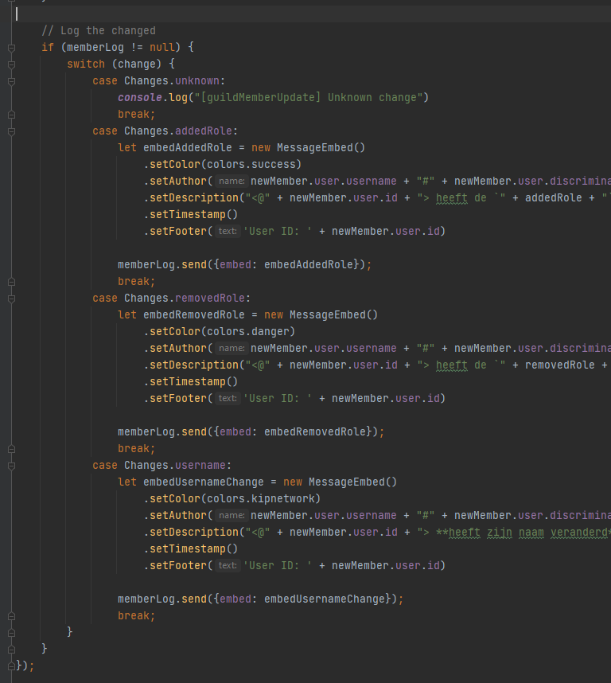
Task: Click 'text:' hint in embedUsernameChange setFooter
Action: tap(228, 566)
